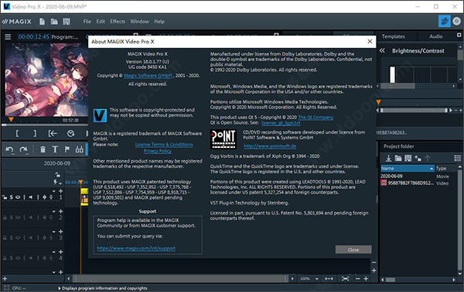The image size is (464, 292).
Task: Expand track 4 dropdown arrow
Action: [54, 252]
